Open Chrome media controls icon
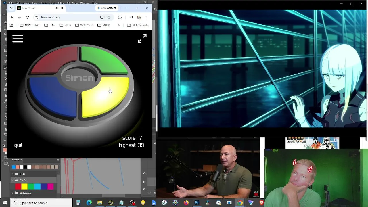Image resolution: width=368 pixels, height=207 pixels. coord(131,17)
